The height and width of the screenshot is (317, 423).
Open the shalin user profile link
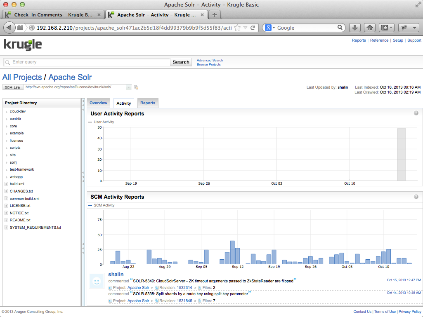[116, 275]
